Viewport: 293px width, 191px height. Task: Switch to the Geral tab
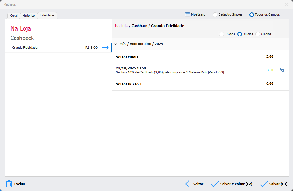pos(14,16)
